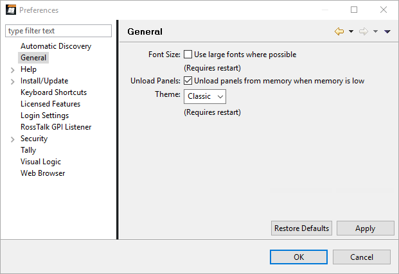Expand the Security tree node
Viewport: 399px width, 274px height.
pos(13,139)
